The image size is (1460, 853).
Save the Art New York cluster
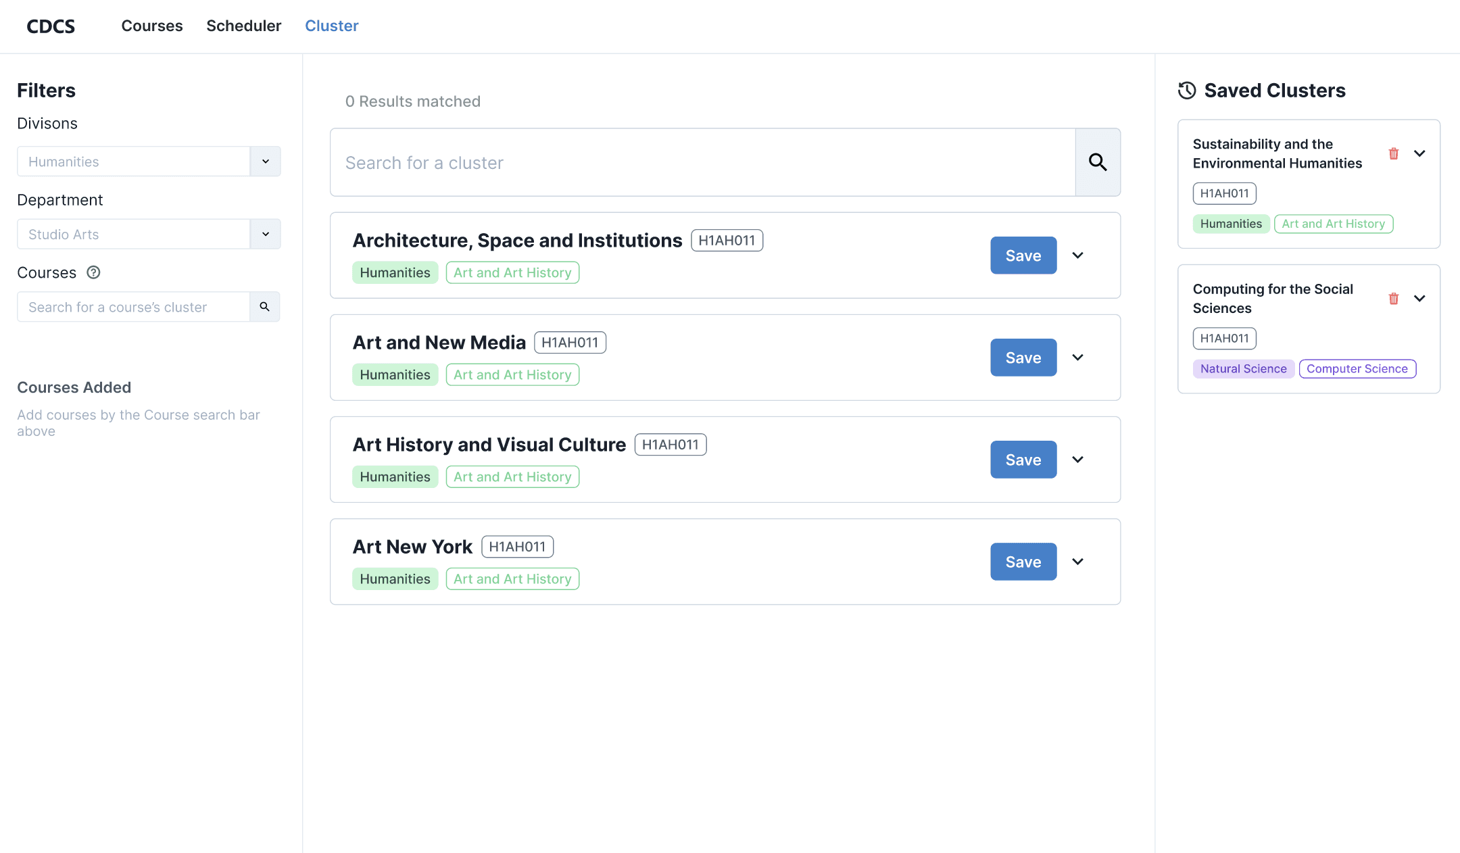(1023, 562)
